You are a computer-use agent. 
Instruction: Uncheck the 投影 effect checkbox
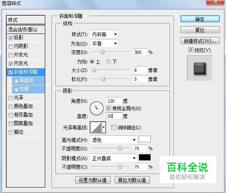click(x=11, y=38)
